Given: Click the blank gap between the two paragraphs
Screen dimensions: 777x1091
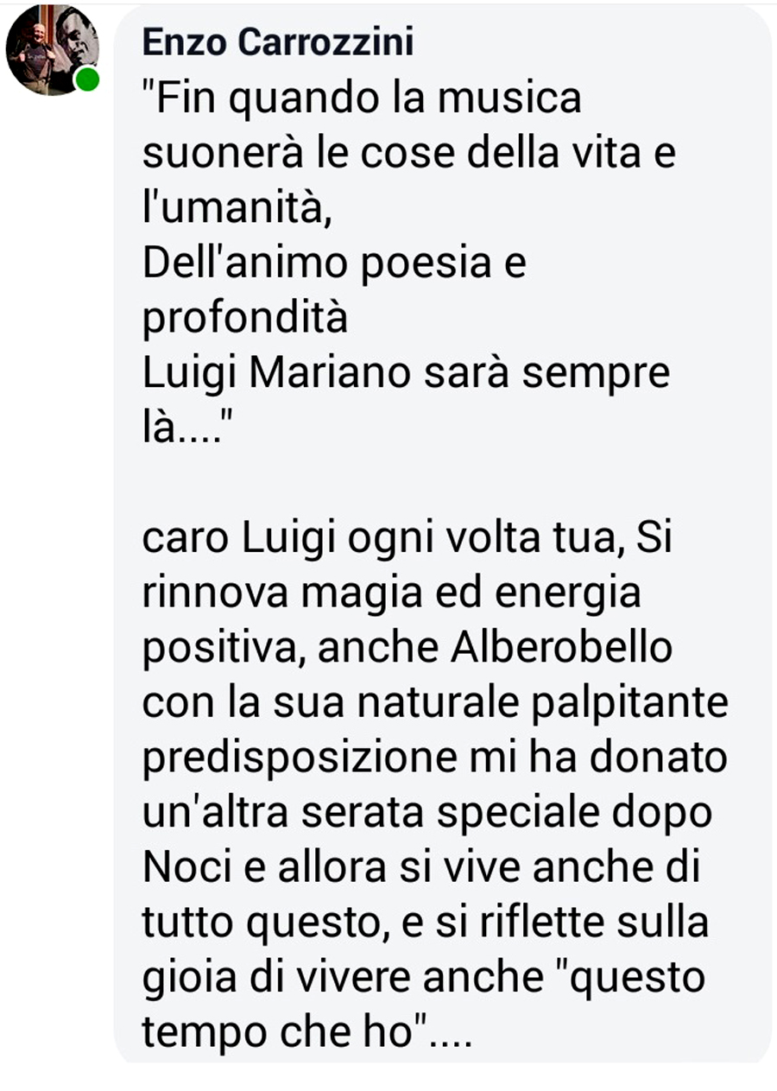Looking at the screenshot, I should click(x=440, y=484).
